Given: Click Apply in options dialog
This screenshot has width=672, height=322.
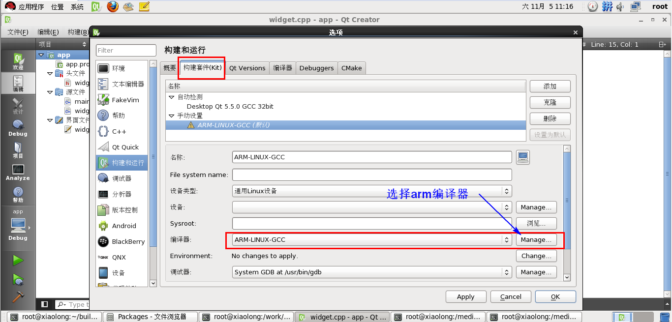Looking at the screenshot, I should point(465,296).
